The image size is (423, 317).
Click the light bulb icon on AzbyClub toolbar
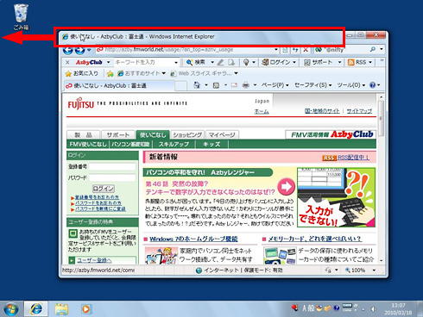tap(246, 62)
